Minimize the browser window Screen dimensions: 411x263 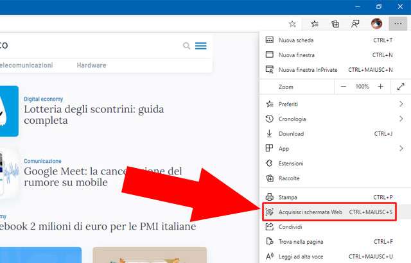click(358, 7)
